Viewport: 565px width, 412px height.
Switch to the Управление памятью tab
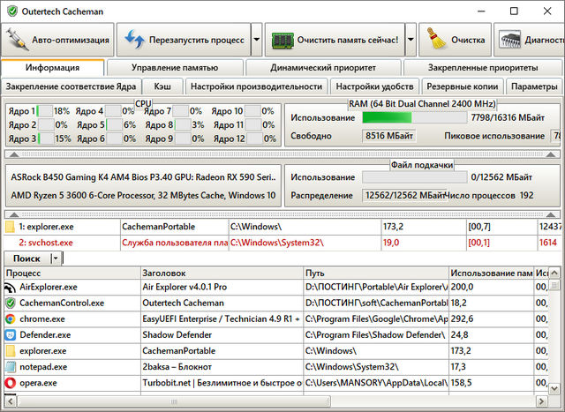175,67
